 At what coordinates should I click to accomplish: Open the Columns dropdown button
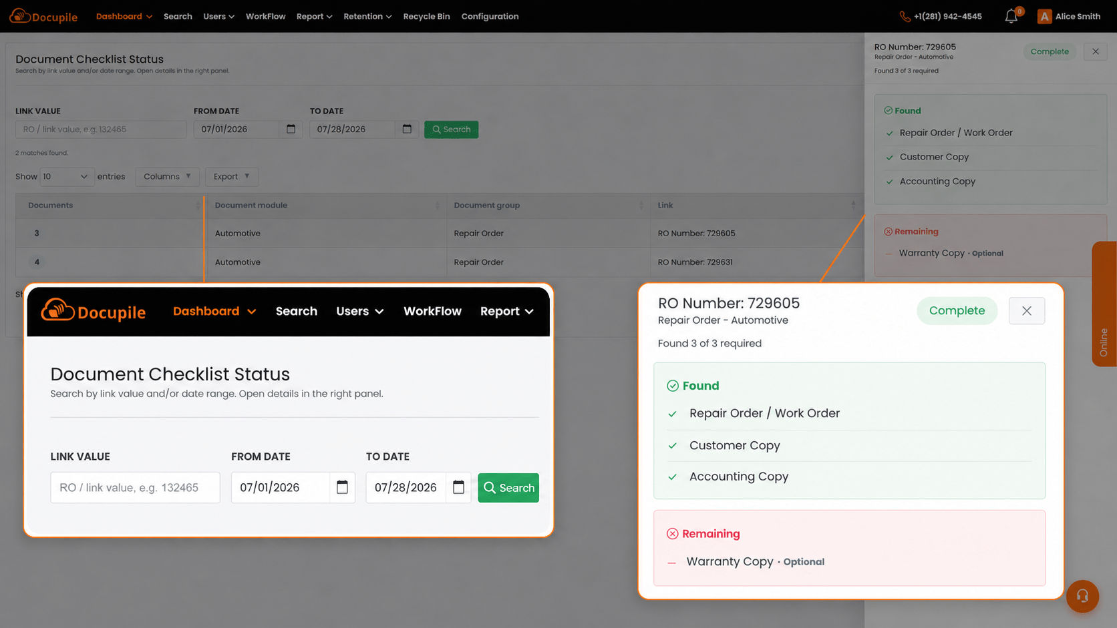[x=167, y=177]
